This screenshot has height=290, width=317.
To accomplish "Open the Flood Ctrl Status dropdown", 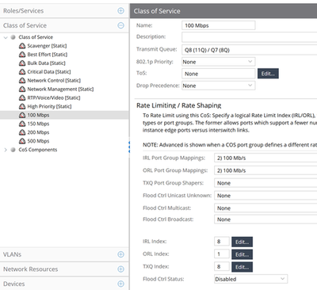I will point(250,279).
